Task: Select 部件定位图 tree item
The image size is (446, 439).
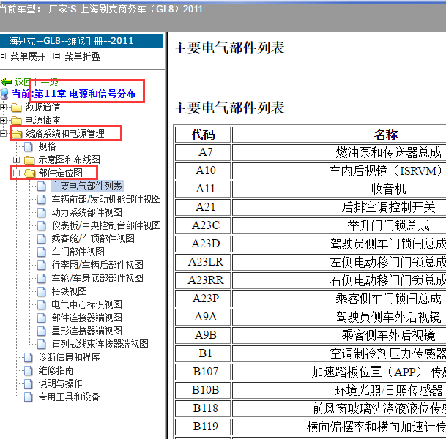Action: [x=60, y=173]
